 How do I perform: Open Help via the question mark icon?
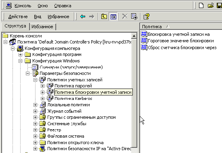pyautogui.click(x=146, y=17)
